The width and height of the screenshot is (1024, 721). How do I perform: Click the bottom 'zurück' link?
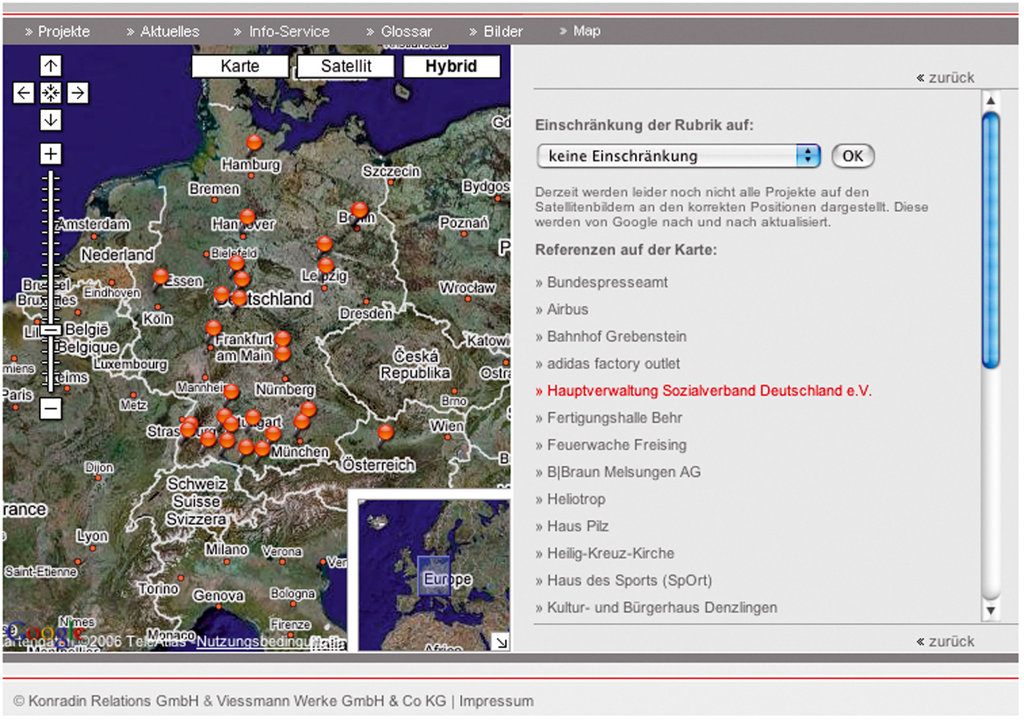click(x=945, y=641)
